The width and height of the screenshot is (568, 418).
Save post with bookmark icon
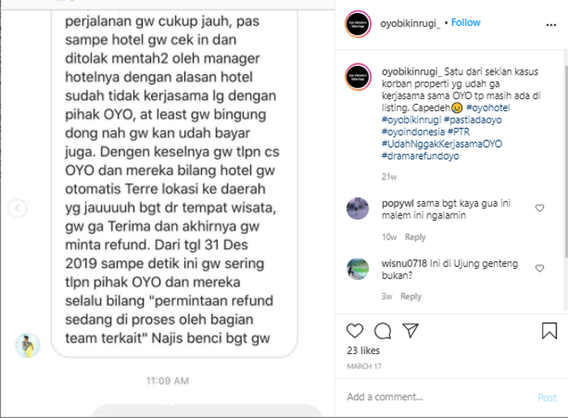pyautogui.click(x=549, y=330)
